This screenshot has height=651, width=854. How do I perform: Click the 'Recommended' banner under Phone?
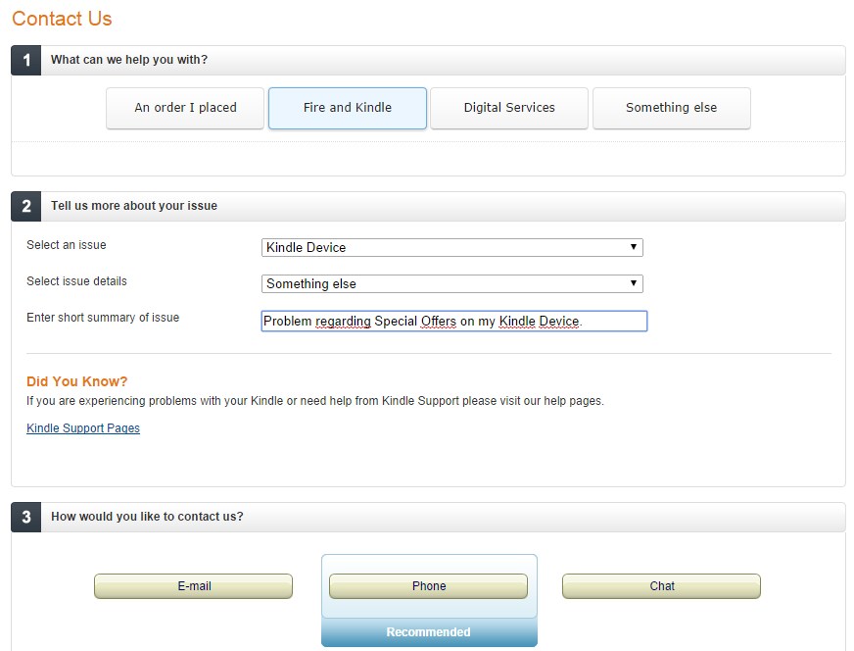(x=429, y=632)
